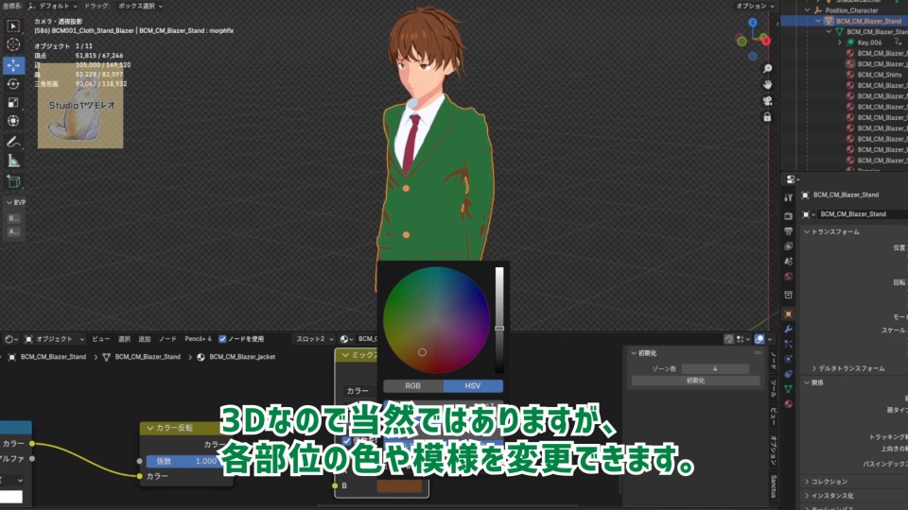Edit the ゾーン数 value field
908x510 pixels.
[715, 369]
